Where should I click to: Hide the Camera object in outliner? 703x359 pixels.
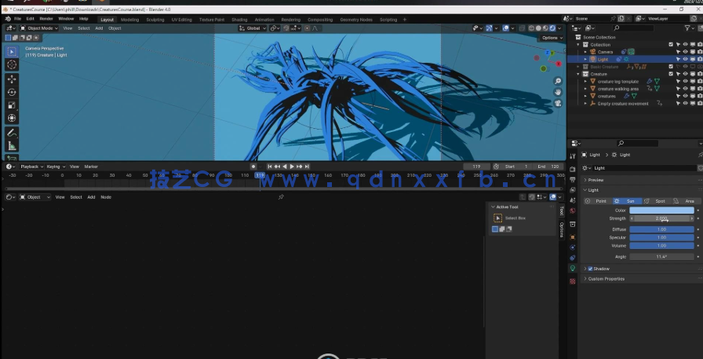point(685,52)
